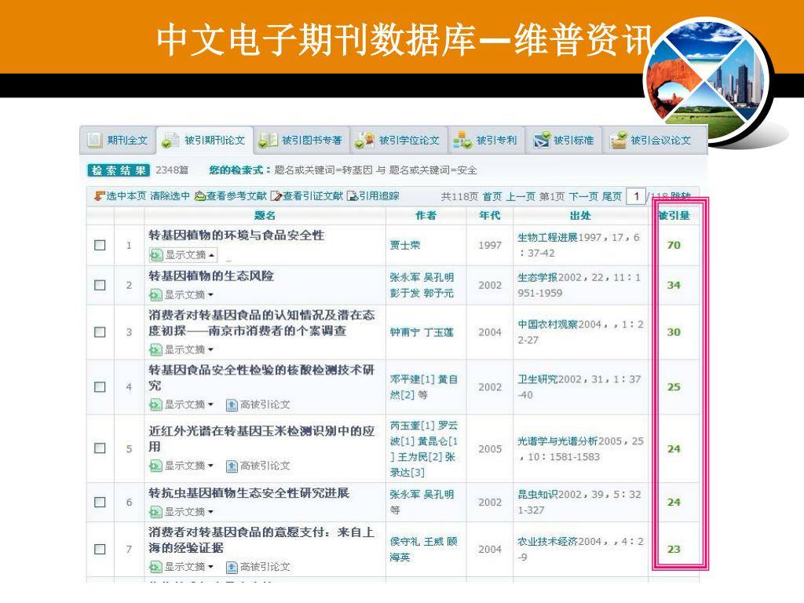The image size is (804, 603).
Task: Go to 下一页 of results
Action: click(x=583, y=196)
